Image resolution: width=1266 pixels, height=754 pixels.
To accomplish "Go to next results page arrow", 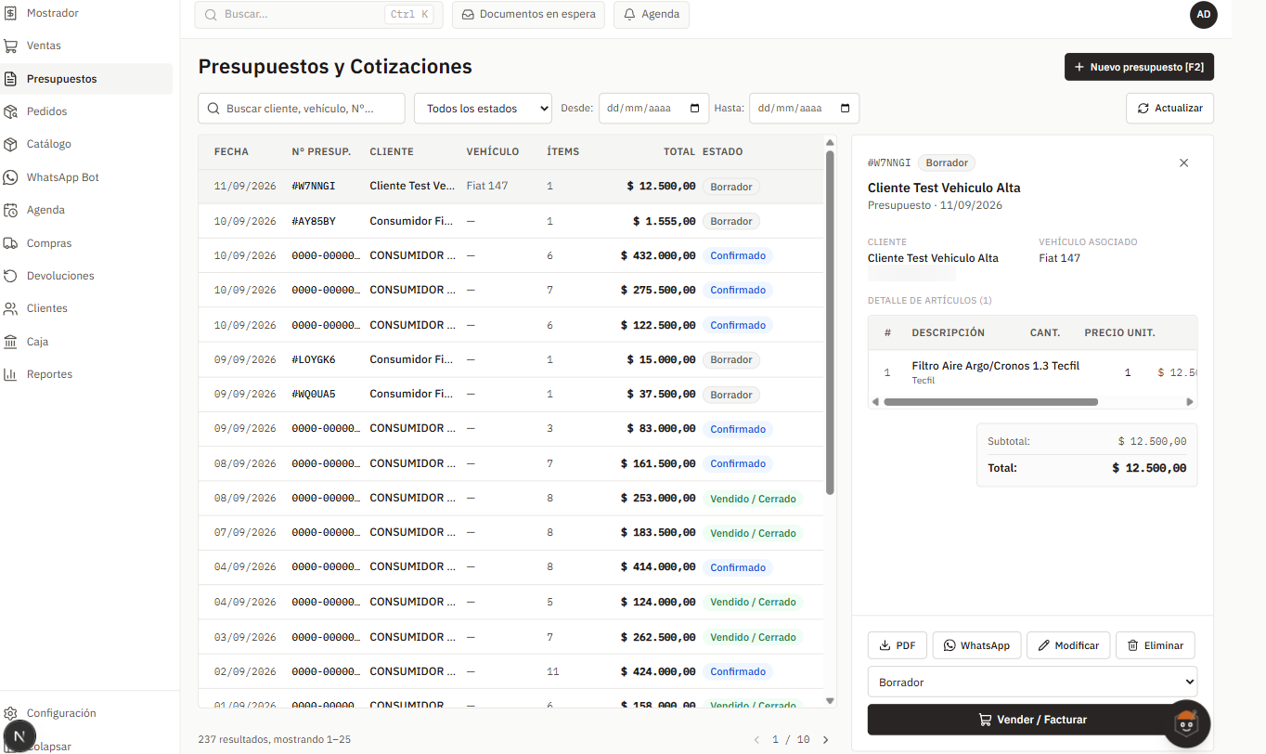I will coord(826,740).
